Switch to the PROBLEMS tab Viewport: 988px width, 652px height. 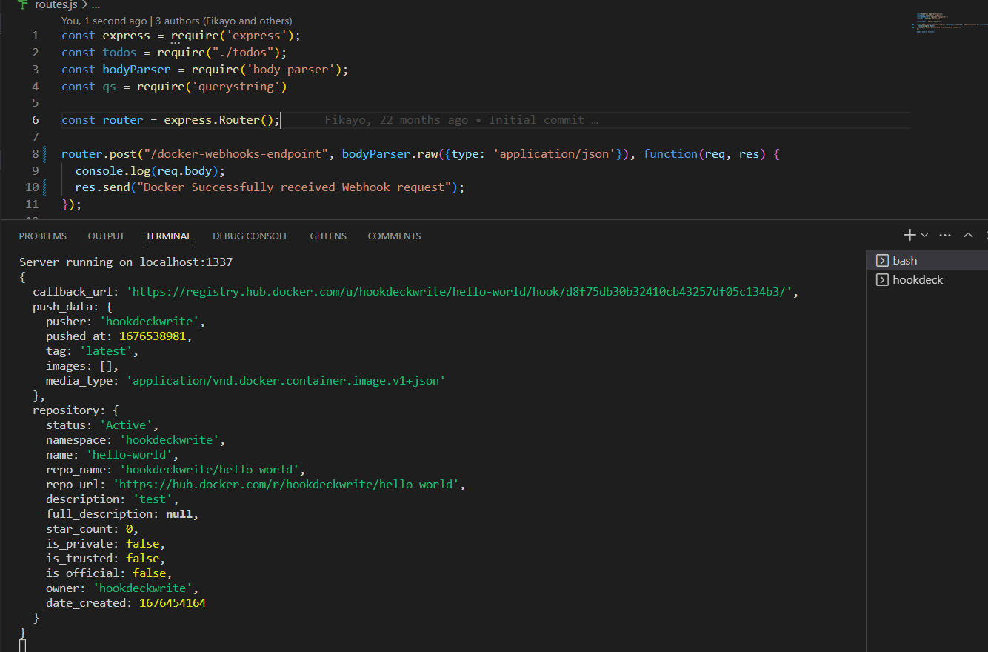coord(42,236)
